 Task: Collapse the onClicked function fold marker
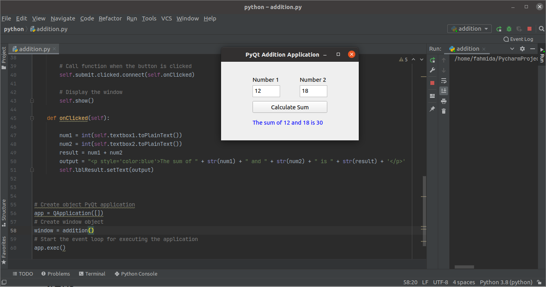click(x=32, y=118)
